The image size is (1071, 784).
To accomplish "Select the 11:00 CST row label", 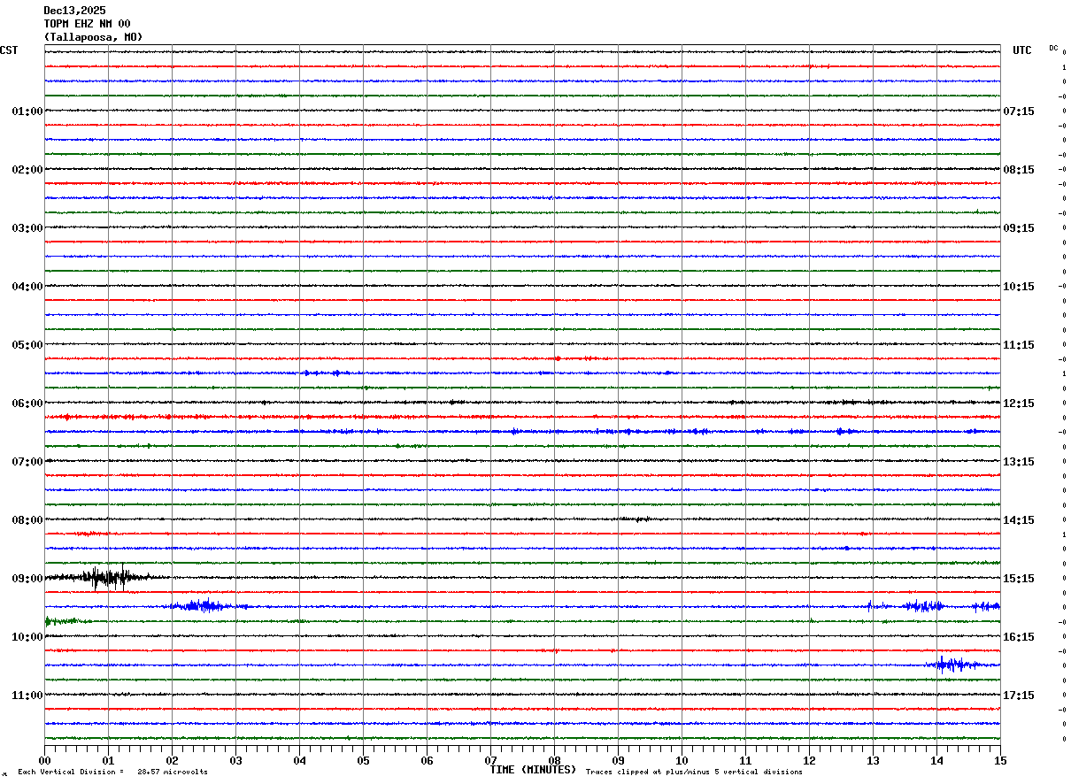I will (x=27, y=696).
